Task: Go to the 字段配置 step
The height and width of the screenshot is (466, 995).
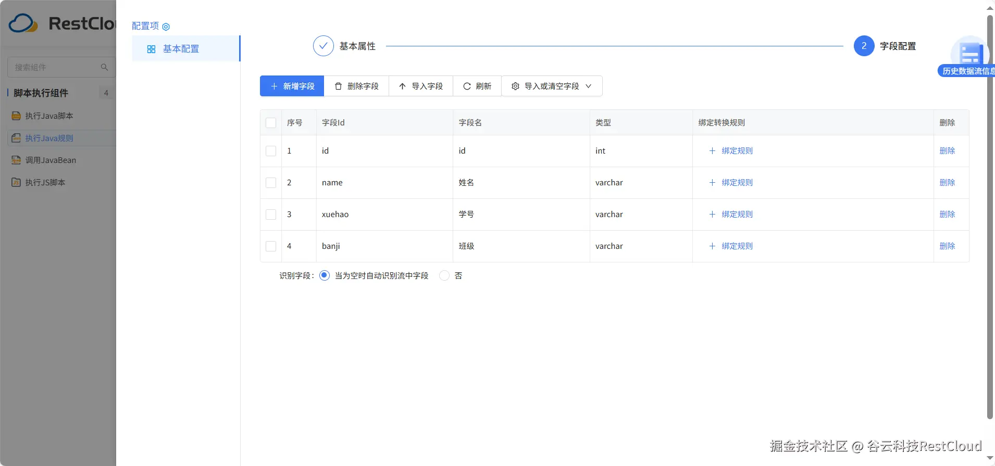Action: [864, 46]
